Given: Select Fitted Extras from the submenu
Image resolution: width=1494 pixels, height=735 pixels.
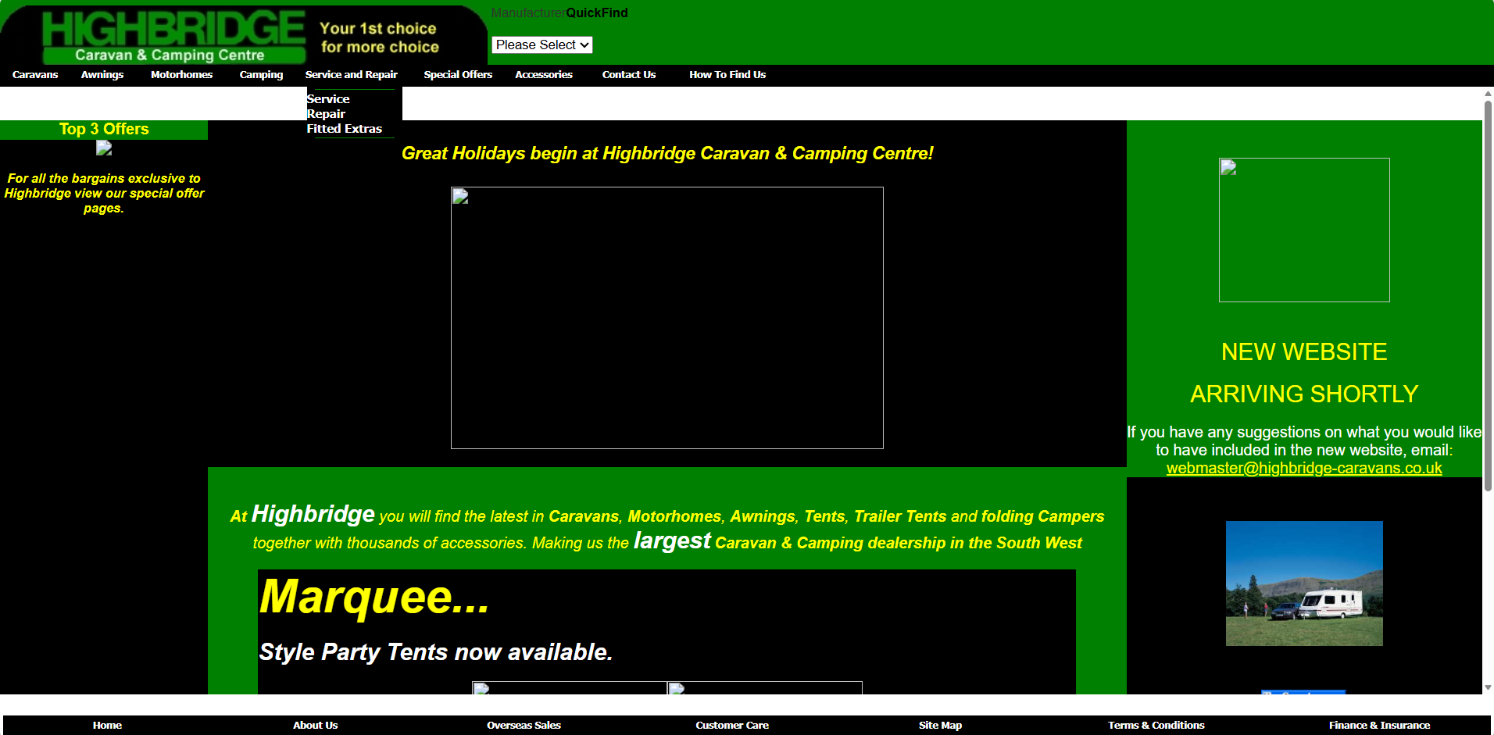Looking at the screenshot, I should [x=344, y=129].
